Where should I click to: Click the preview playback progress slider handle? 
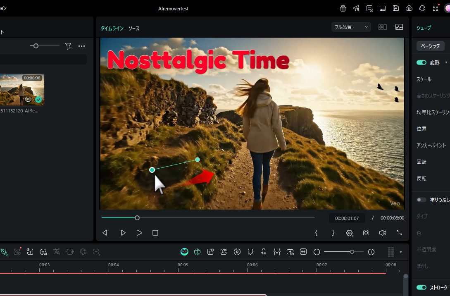tap(137, 218)
